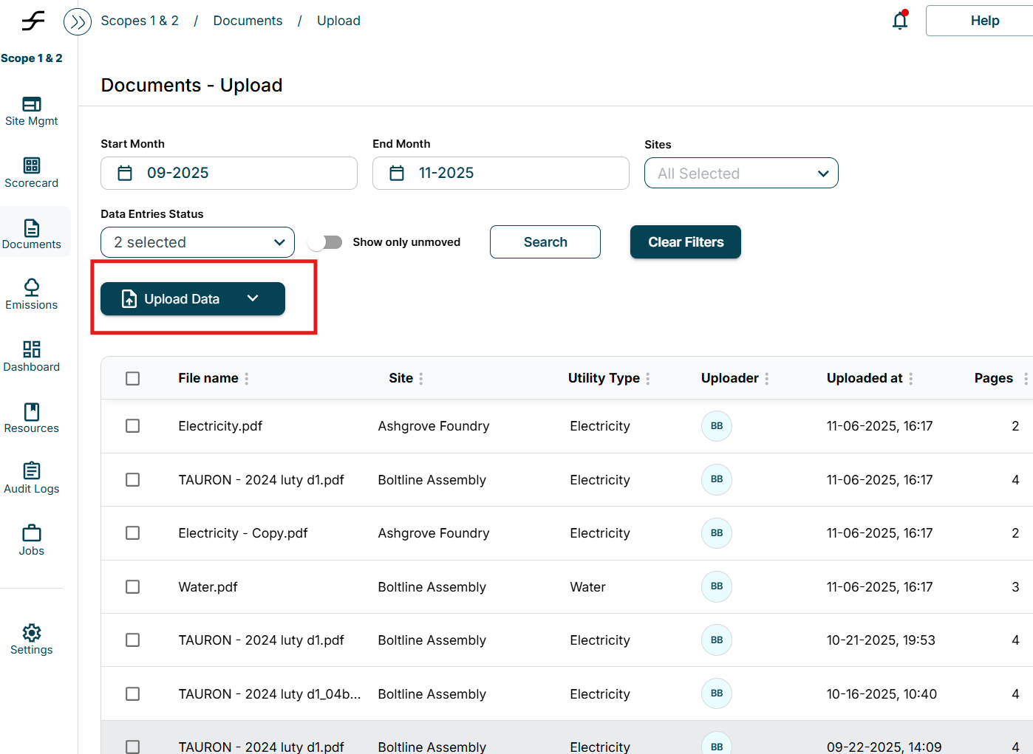
Task: Open Audit Logs in sidebar
Action: (32, 479)
